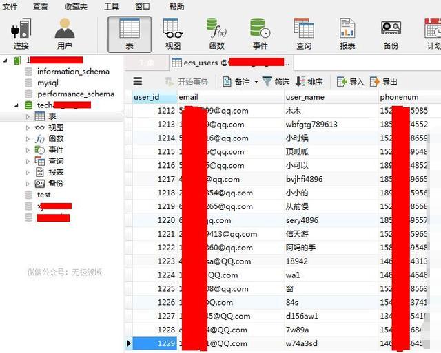Viewport: 441px width, 353px height.
Task: Select the user_id cell 1220
Action: pyautogui.click(x=154, y=220)
